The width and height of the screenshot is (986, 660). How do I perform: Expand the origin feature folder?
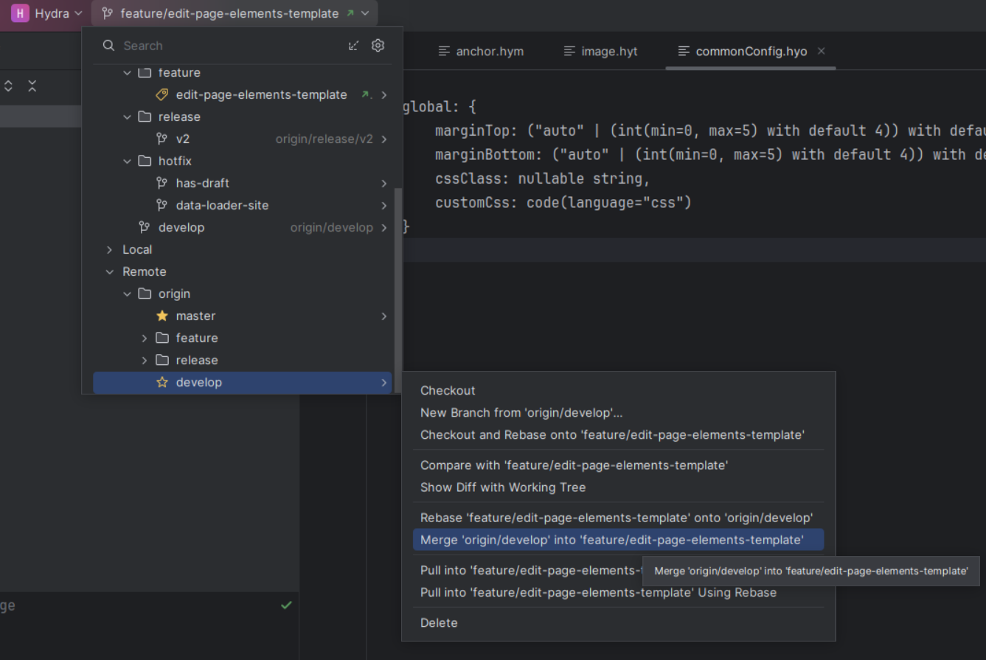145,338
